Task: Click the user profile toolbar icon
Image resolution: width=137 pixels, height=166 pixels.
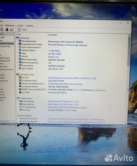Action: (7, 29)
